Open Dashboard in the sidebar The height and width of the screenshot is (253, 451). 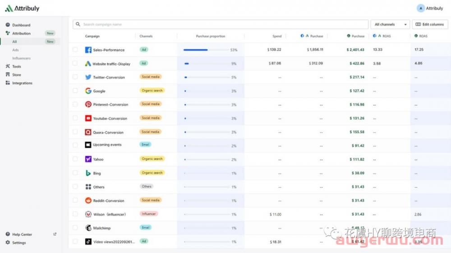[21, 25]
